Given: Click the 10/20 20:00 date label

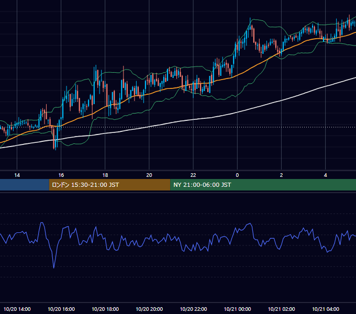Looking at the screenshot, I should [x=149, y=309].
